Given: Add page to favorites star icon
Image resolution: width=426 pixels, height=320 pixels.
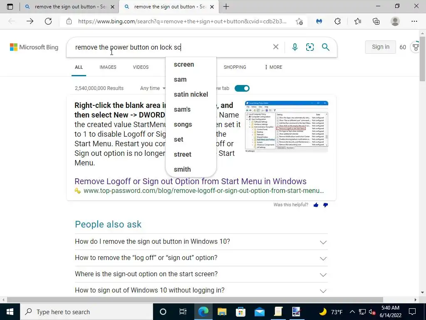Looking at the screenshot, I should [299, 21].
